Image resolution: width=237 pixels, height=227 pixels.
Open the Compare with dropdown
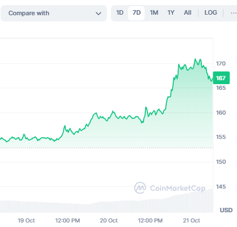(x=54, y=13)
